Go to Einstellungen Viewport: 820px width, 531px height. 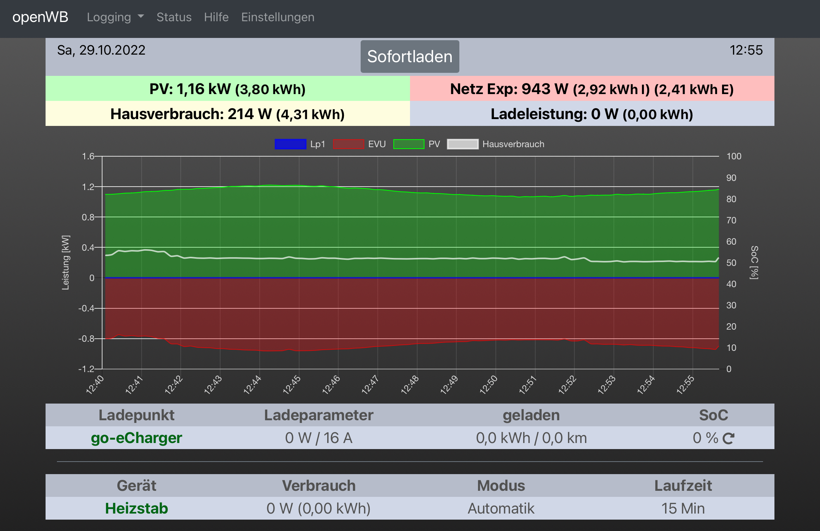tap(278, 17)
